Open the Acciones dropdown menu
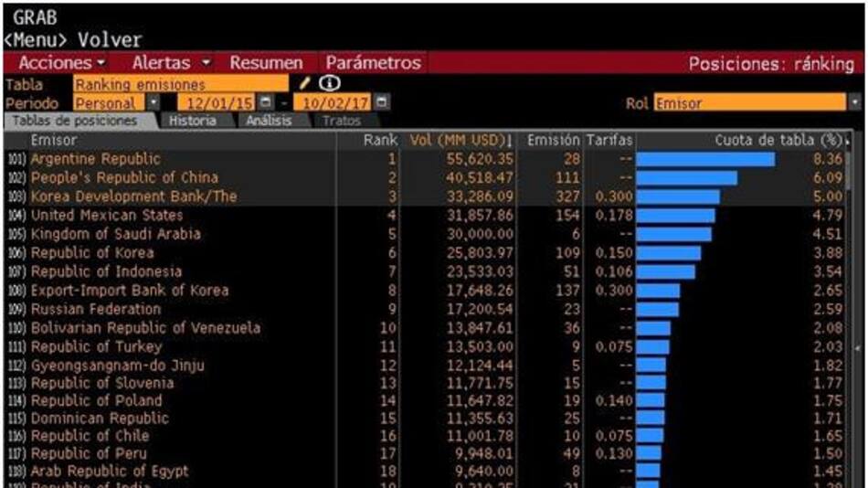The width and height of the screenshot is (868, 488). pyautogui.click(x=61, y=63)
